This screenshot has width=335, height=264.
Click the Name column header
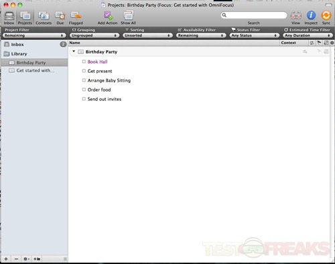pos(174,43)
